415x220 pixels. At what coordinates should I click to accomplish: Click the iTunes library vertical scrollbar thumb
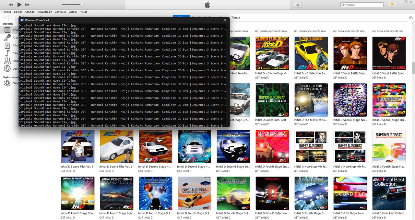point(413,68)
